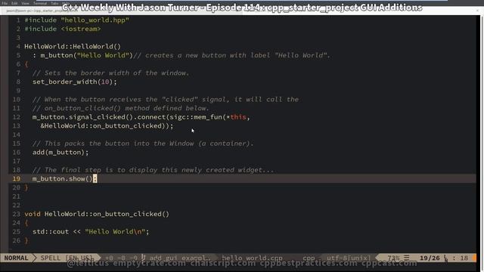
Task: Click void HelloWorld::on_button_clicked() line
Action: [97, 214]
